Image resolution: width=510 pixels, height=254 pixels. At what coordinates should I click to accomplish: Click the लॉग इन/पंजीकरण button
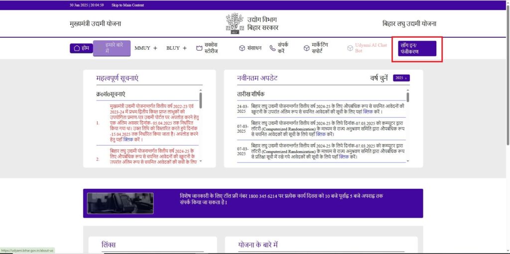[x=417, y=48]
